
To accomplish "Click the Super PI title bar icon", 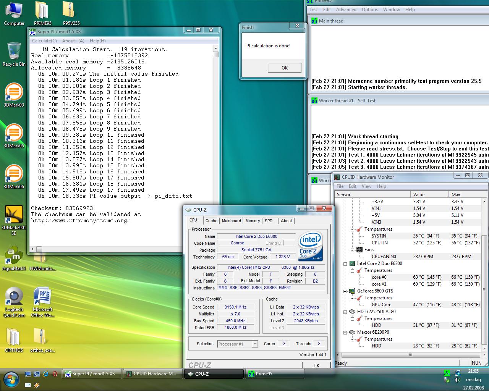I will [x=33, y=31].
